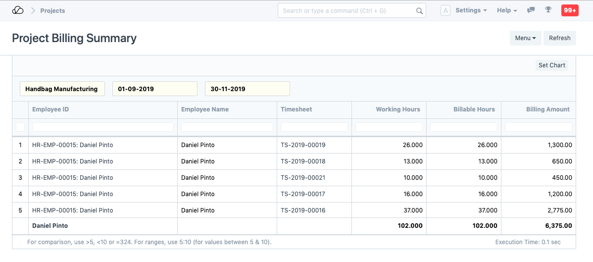This screenshot has width=593, height=262.
Task: Click the 01-09-2019 start date field
Action: tap(154, 89)
